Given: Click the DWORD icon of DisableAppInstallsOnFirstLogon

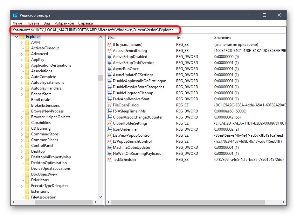Looking at the screenshot, I should click(109, 81).
